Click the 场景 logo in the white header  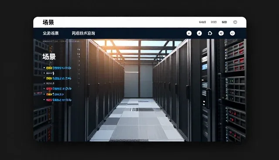tap(48, 22)
